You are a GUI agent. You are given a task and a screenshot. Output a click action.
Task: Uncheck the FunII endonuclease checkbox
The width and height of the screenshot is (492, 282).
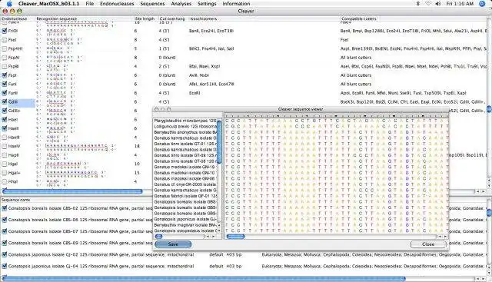[x=5, y=93]
